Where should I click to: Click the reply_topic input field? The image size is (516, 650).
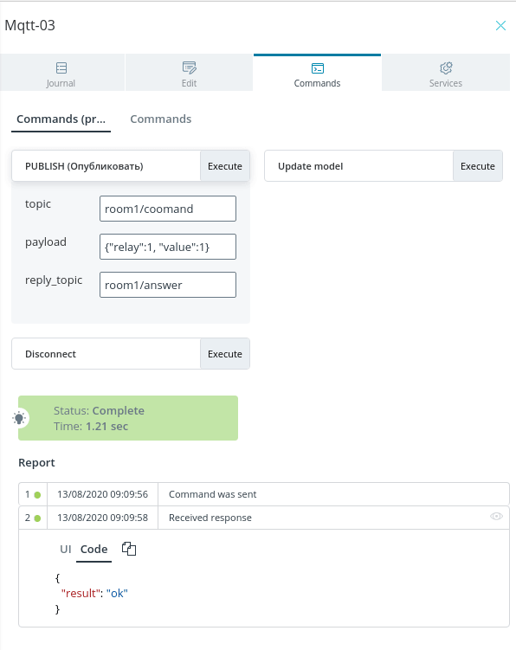pos(168,285)
